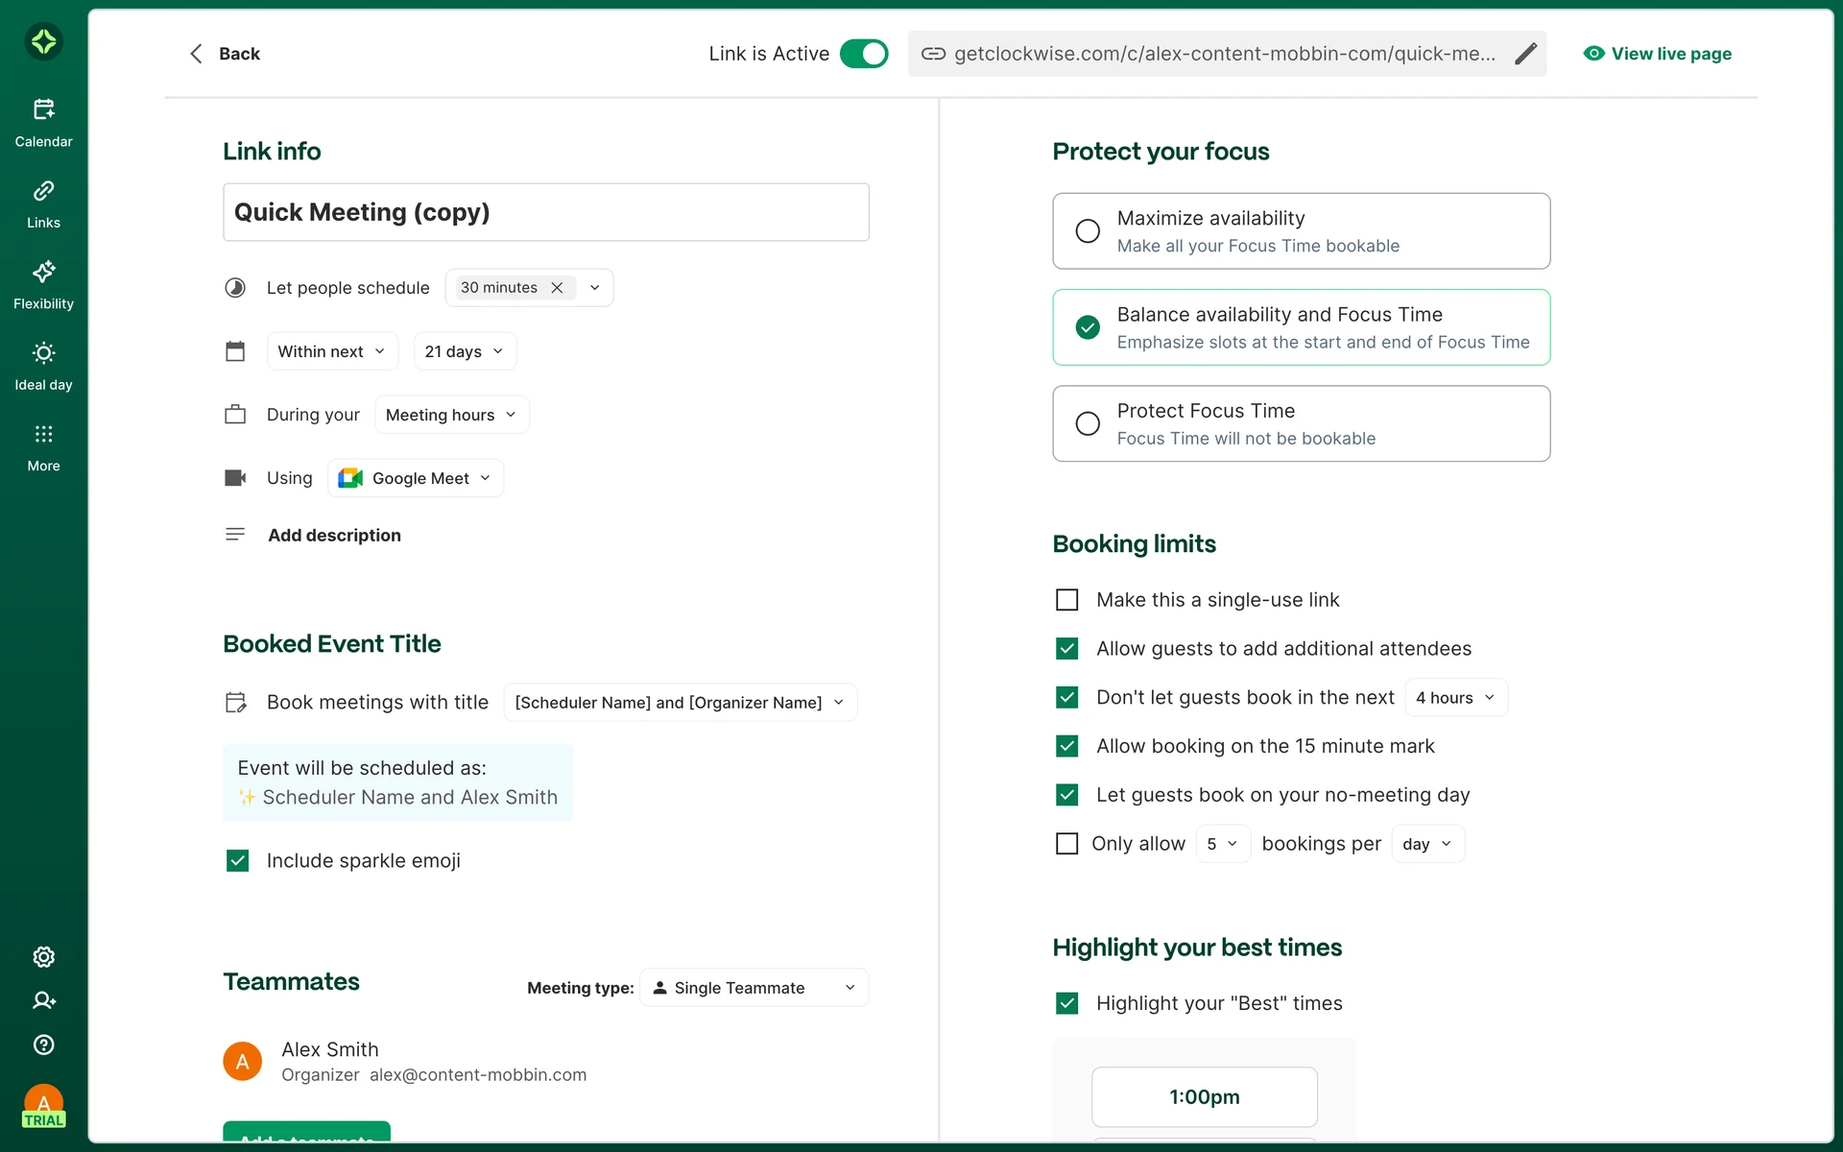Click the invite teammate person icon
Image resolution: width=1843 pixels, height=1152 pixels.
pos(43,1000)
